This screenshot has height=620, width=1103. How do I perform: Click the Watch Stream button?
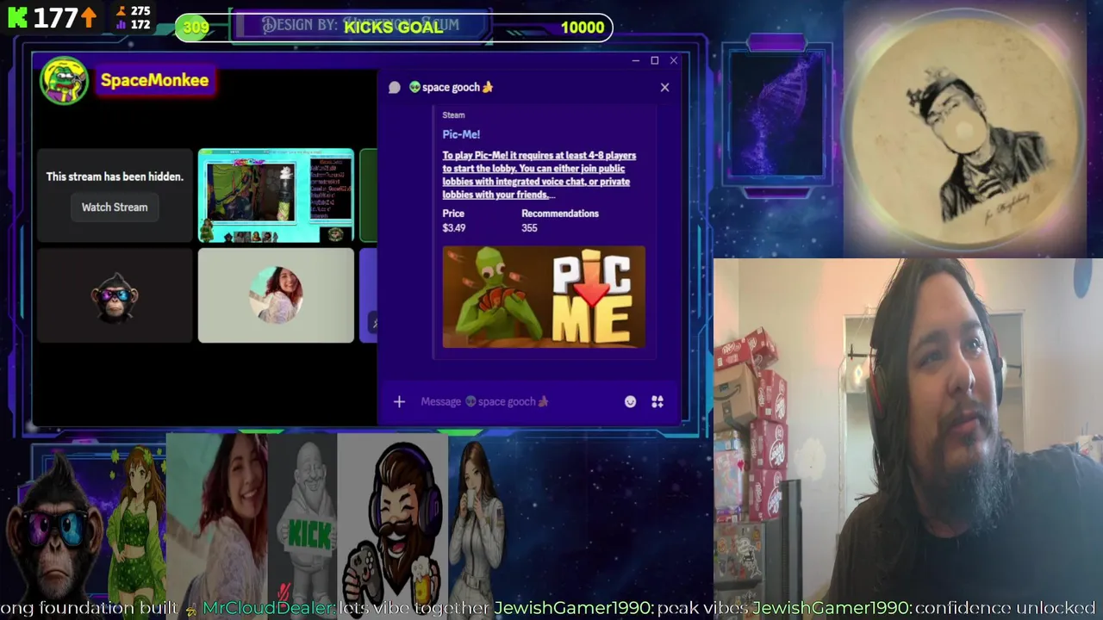pyautogui.click(x=115, y=207)
